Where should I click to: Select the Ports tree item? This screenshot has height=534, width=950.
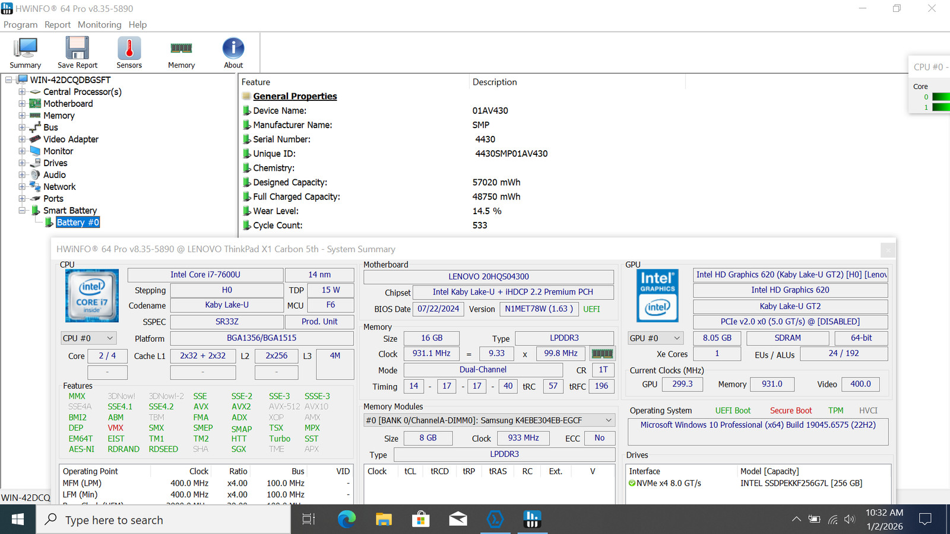53,199
